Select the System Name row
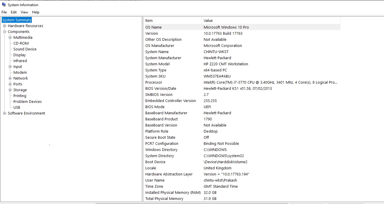 (x=242, y=52)
